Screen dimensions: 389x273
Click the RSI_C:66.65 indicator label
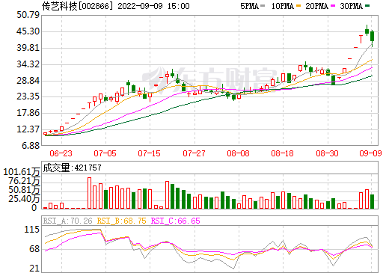tap(176, 221)
